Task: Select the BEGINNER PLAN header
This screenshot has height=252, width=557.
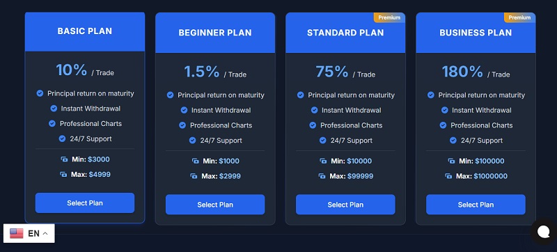Action: (x=215, y=33)
